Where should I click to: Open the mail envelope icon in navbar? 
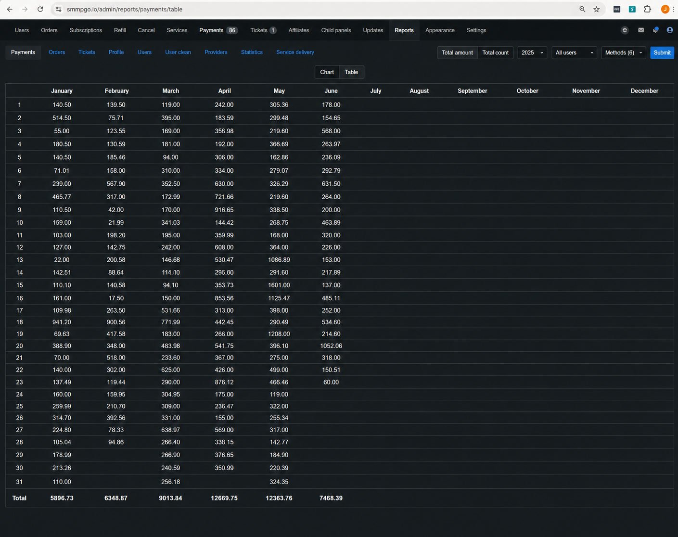pyautogui.click(x=641, y=30)
